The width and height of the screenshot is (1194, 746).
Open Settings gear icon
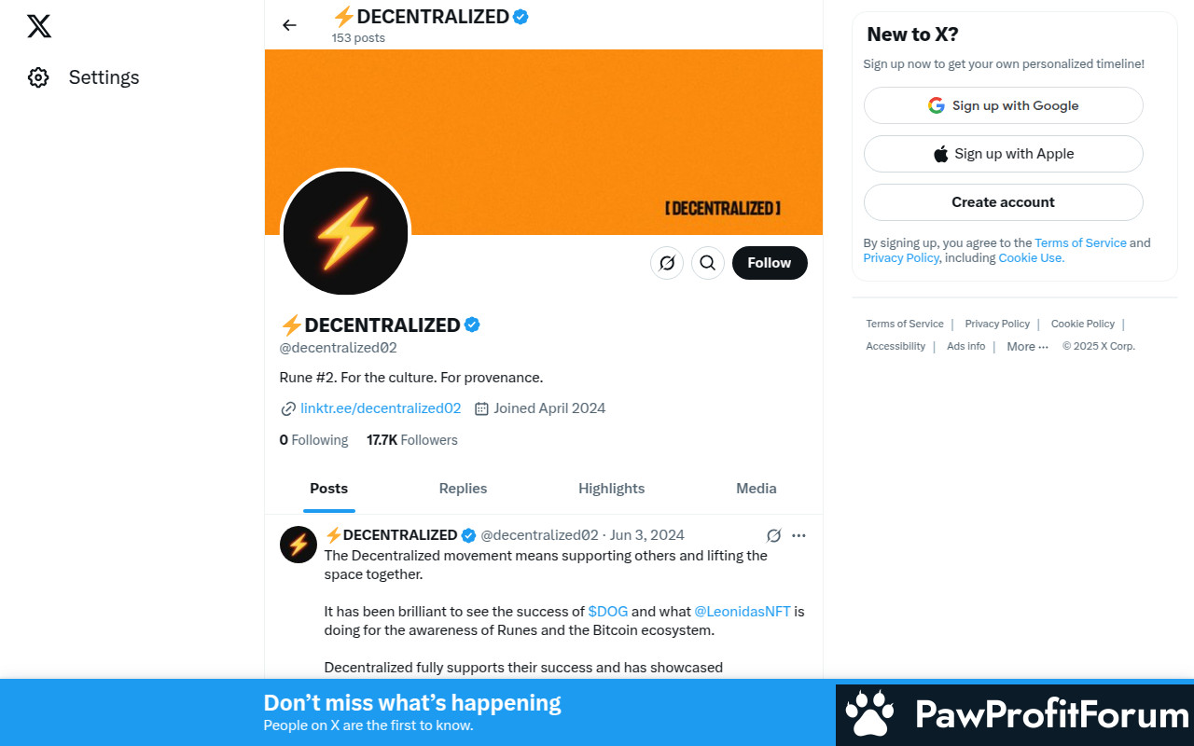pos(38,77)
